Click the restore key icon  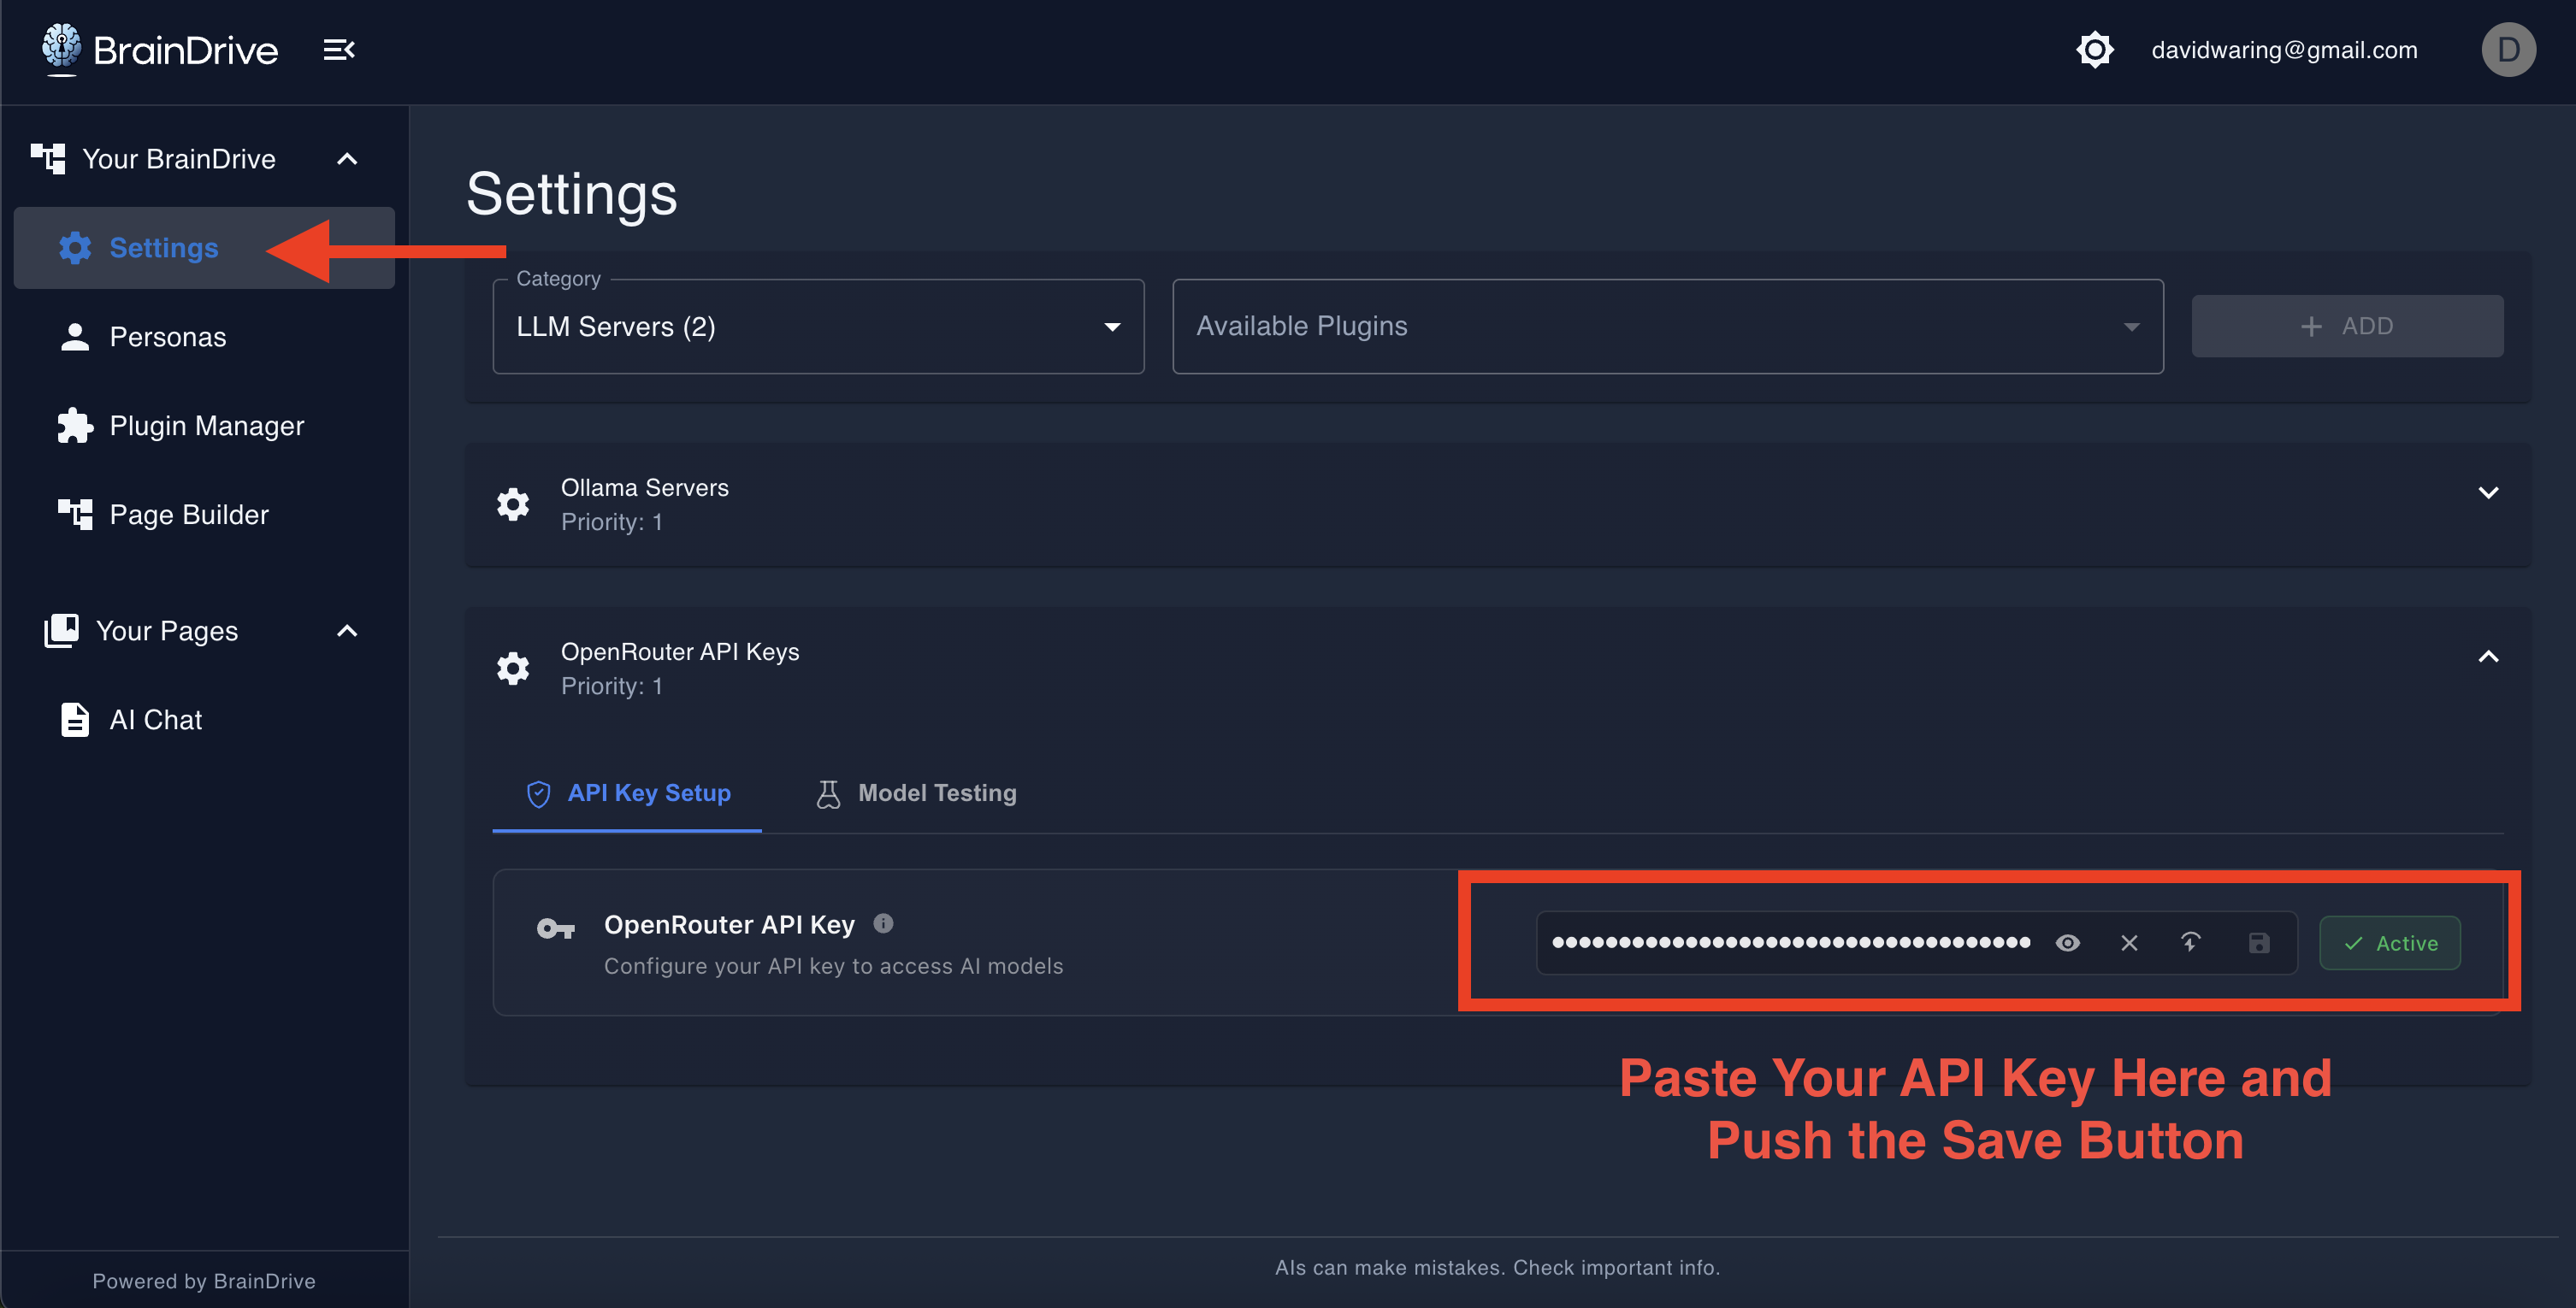coord(2190,942)
